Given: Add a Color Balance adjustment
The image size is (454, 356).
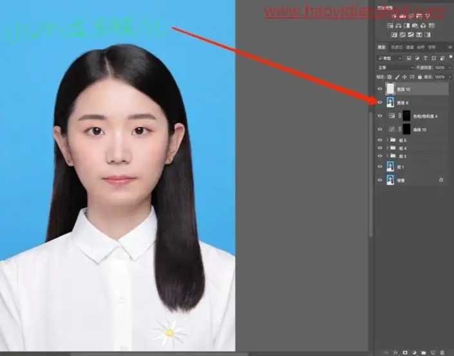Looking at the screenshot, I should 399,26.
